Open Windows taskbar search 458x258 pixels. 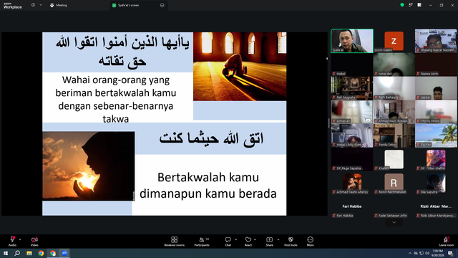tap(17, 253)
